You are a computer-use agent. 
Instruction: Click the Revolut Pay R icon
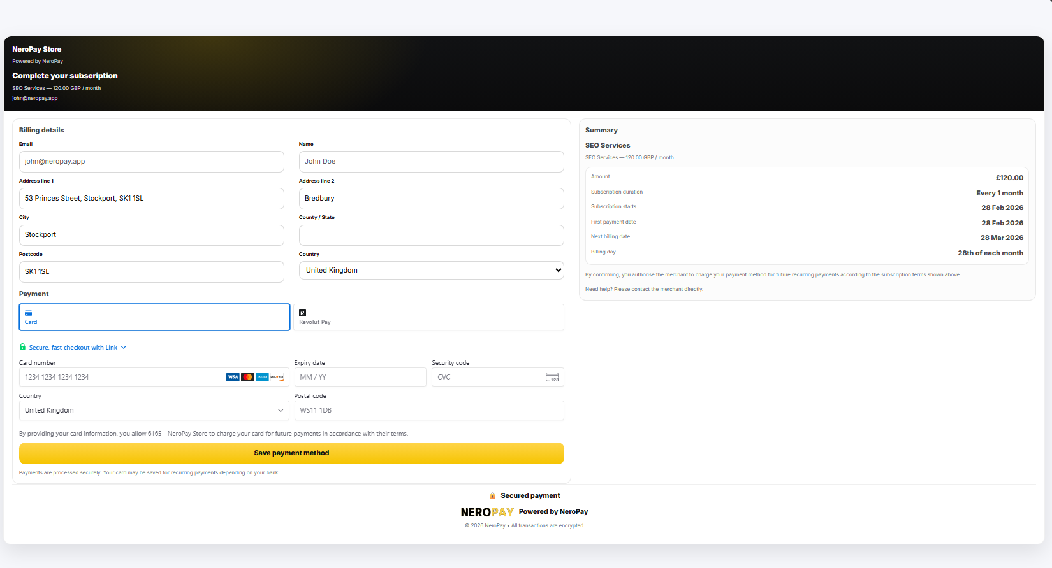tap(303, 313)
